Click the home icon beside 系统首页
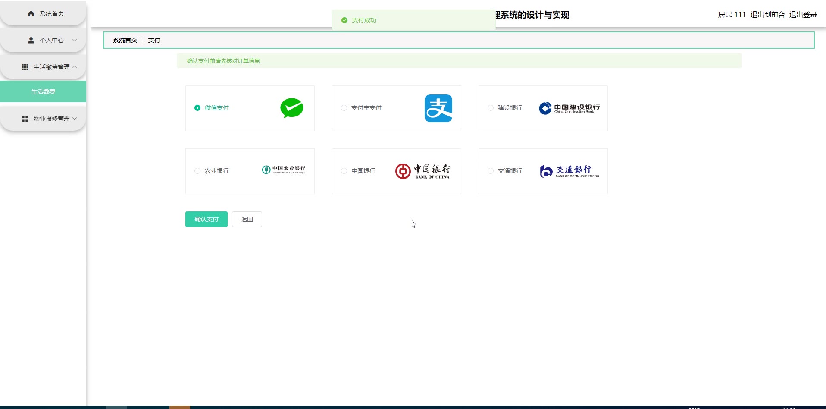The width and height of the screenshot is (826, 409). (31, 13)
